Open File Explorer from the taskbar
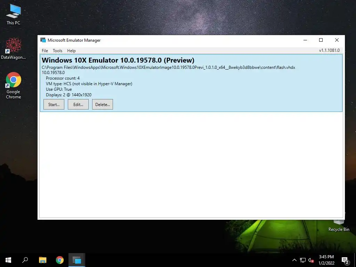 point(43,260)
